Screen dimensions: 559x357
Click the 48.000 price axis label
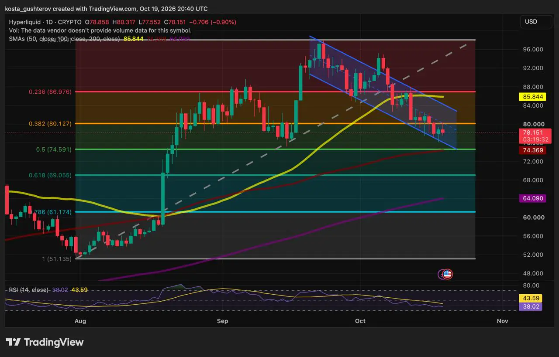[533, 274]
